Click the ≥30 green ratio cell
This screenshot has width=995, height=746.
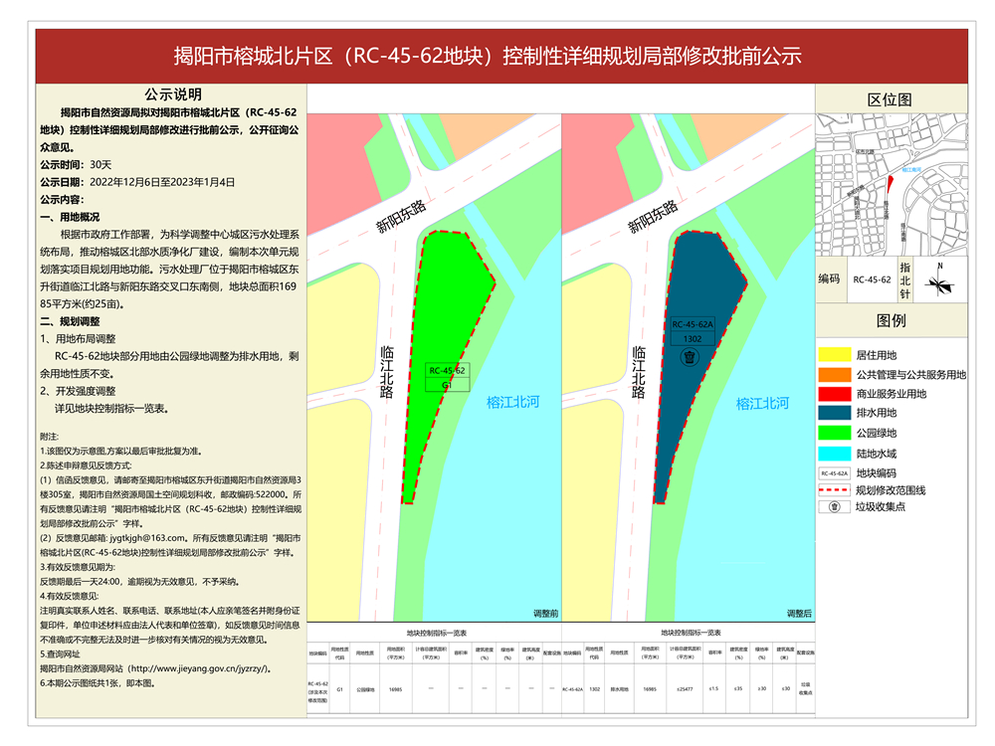coord(762,689)
